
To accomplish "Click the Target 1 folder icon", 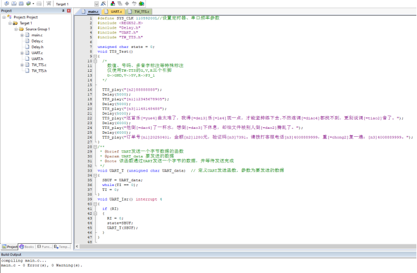I will tap(15, 23).
